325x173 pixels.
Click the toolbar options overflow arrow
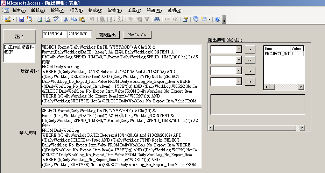click(224, 20)
